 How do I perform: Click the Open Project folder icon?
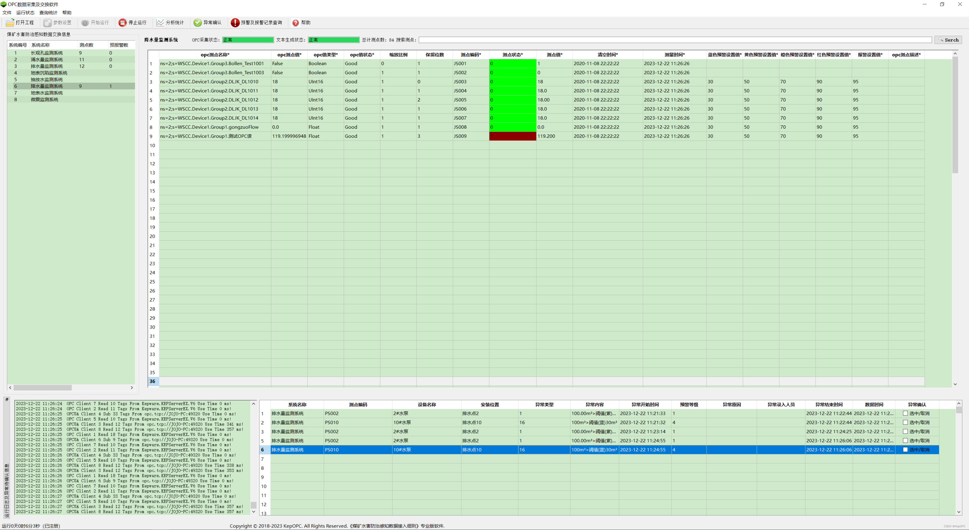10,22
